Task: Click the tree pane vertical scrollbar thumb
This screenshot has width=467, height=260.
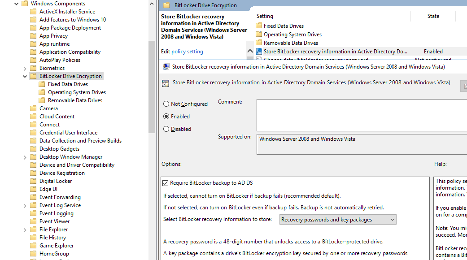Action: [152, 86]
